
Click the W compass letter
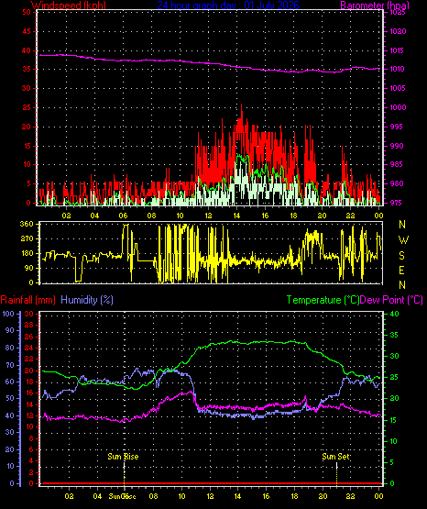(x=403, y=240)
